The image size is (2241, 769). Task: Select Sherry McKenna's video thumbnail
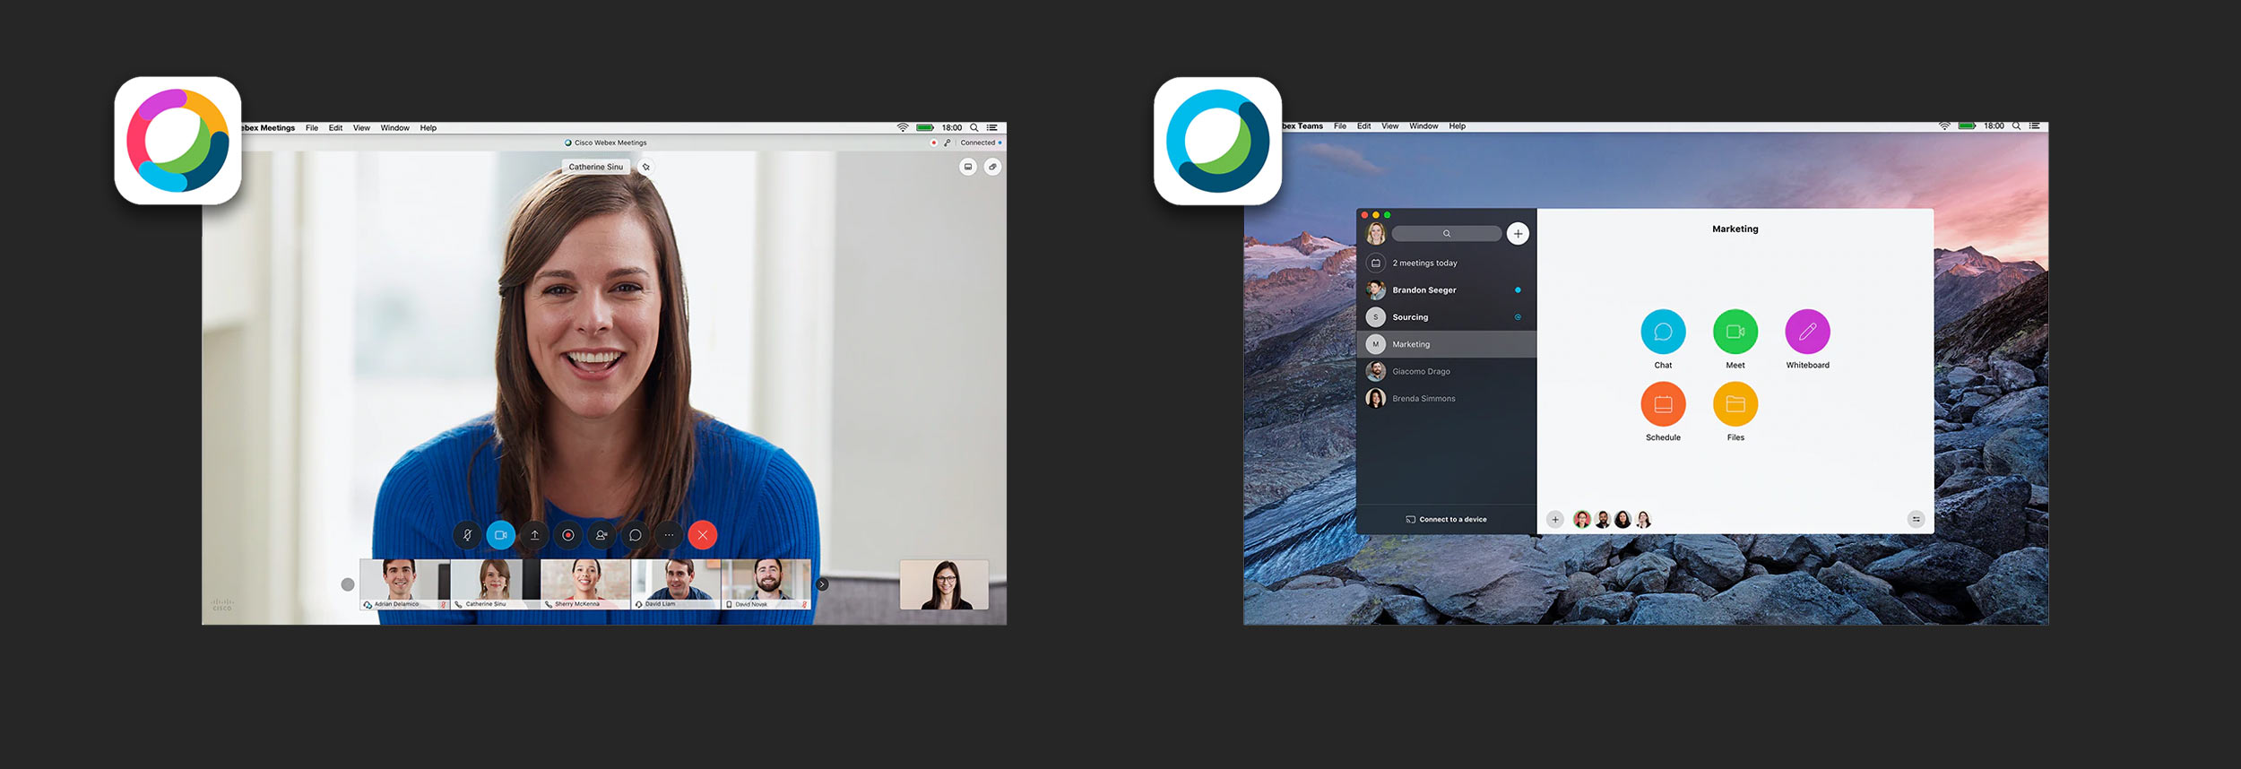[x=585, y=584]
